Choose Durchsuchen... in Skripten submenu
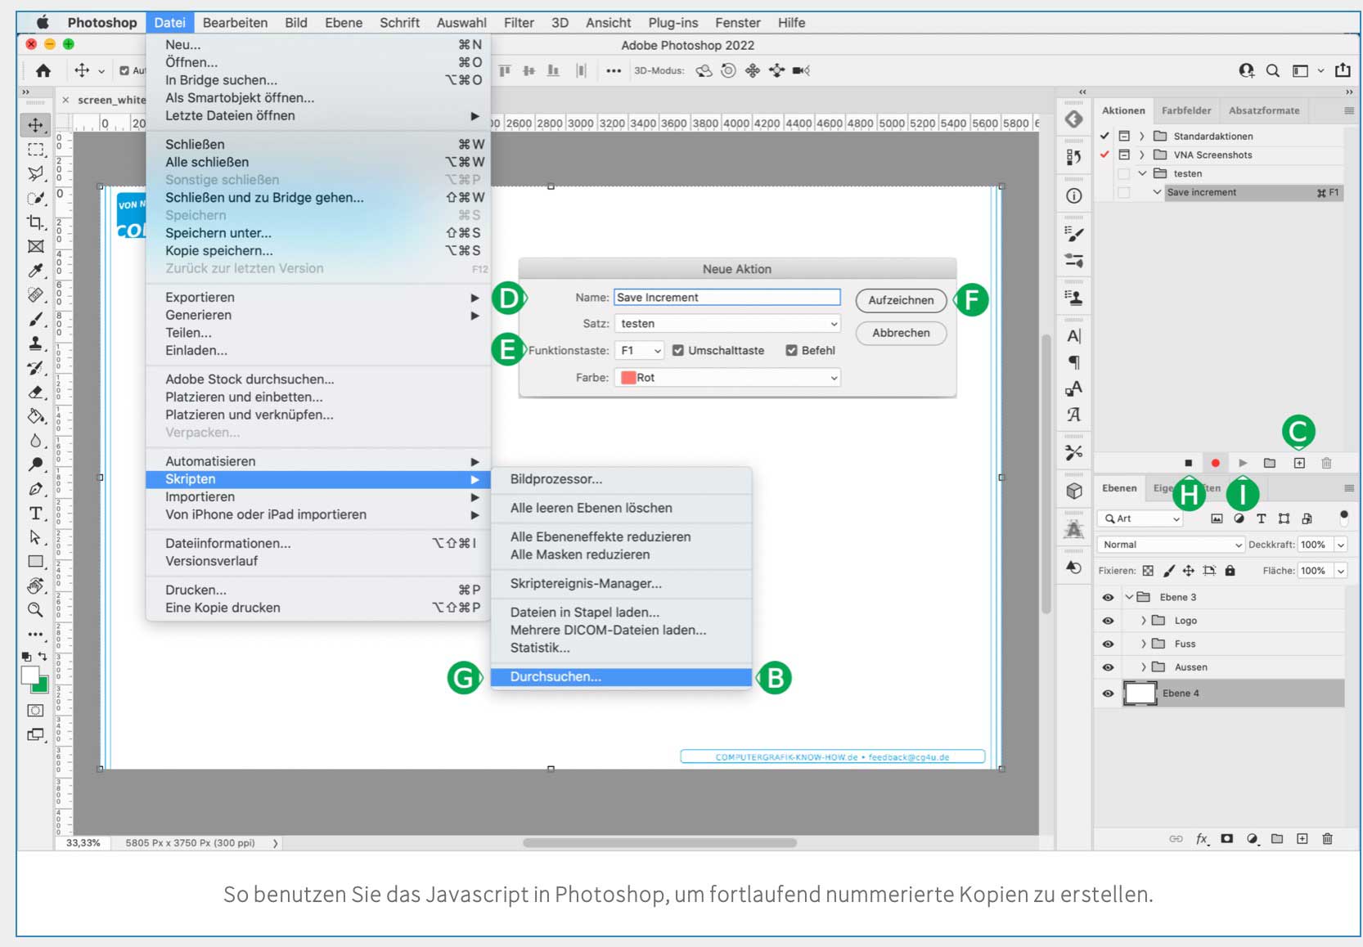 tap(621, 677)
